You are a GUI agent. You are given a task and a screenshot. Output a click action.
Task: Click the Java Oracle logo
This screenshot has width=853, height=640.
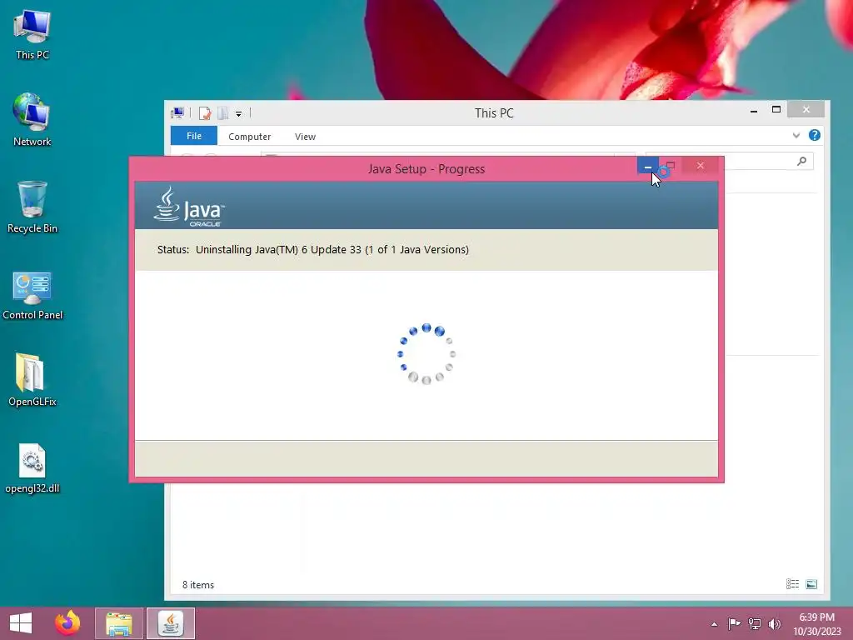point(188,207)
